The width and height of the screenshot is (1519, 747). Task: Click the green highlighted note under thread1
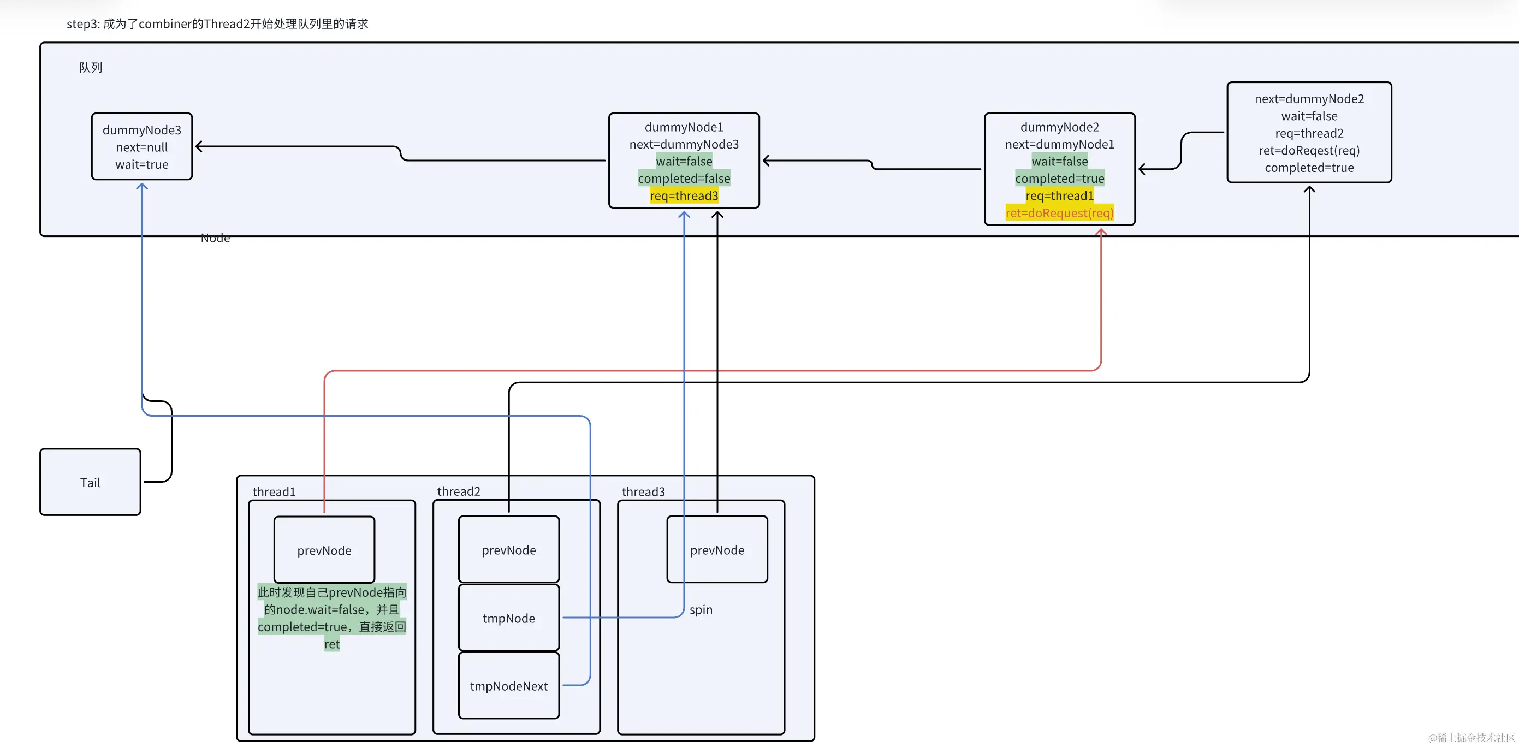[x=331, y=618]
